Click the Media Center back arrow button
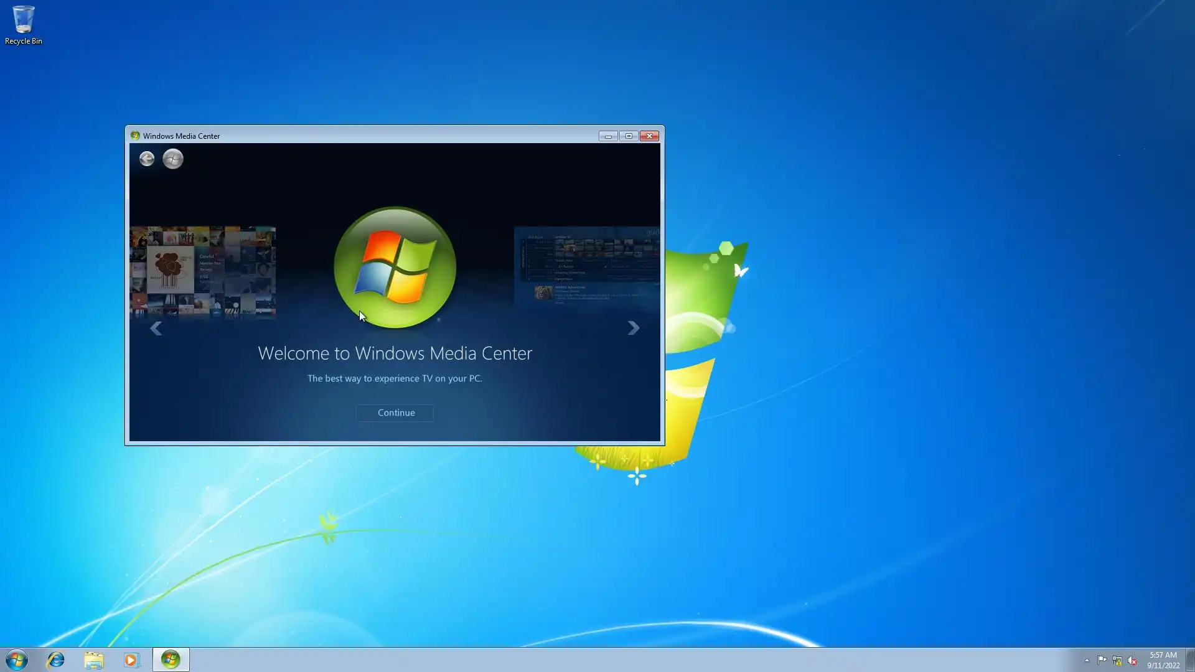The width and height of the screenshot is (1195, 672). click(x=147, y=159)
